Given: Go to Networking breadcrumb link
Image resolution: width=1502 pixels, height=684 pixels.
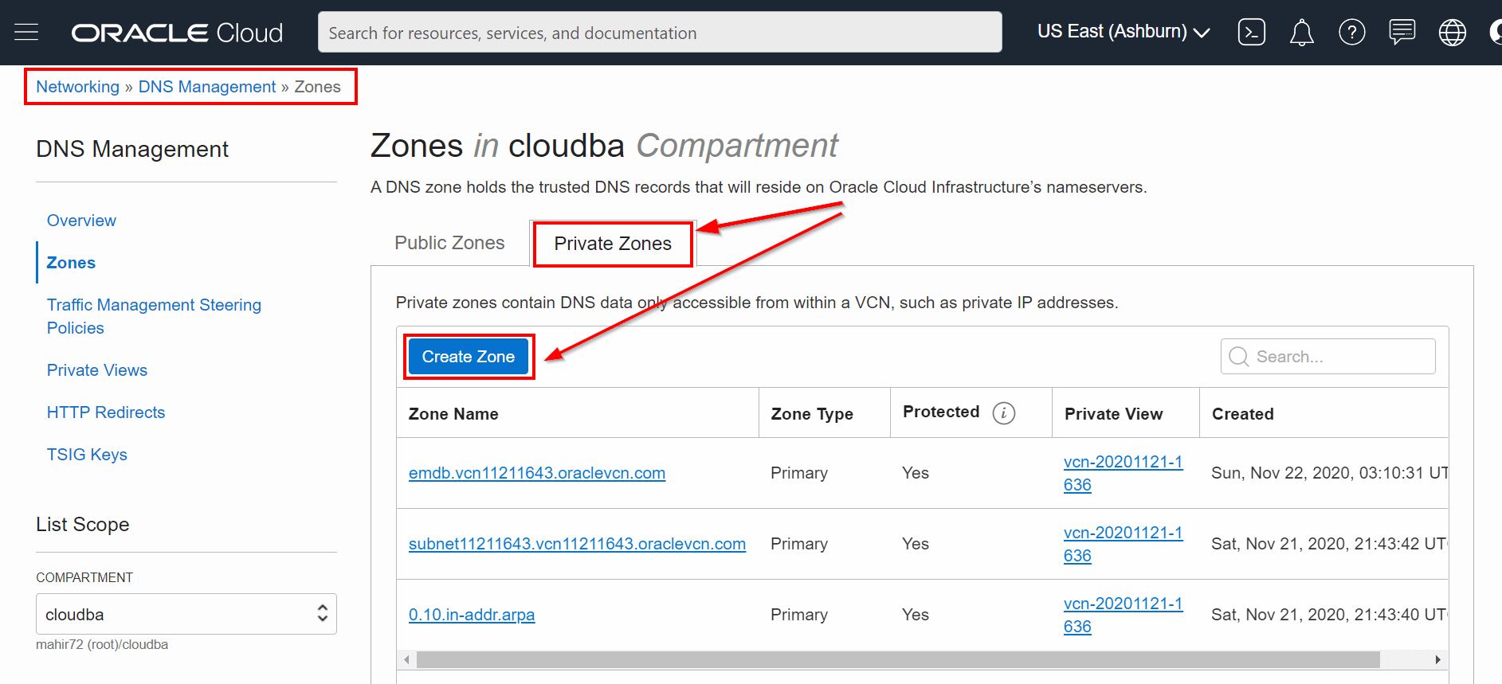Looking at the screenshot, I should click(x=77, y=87).
